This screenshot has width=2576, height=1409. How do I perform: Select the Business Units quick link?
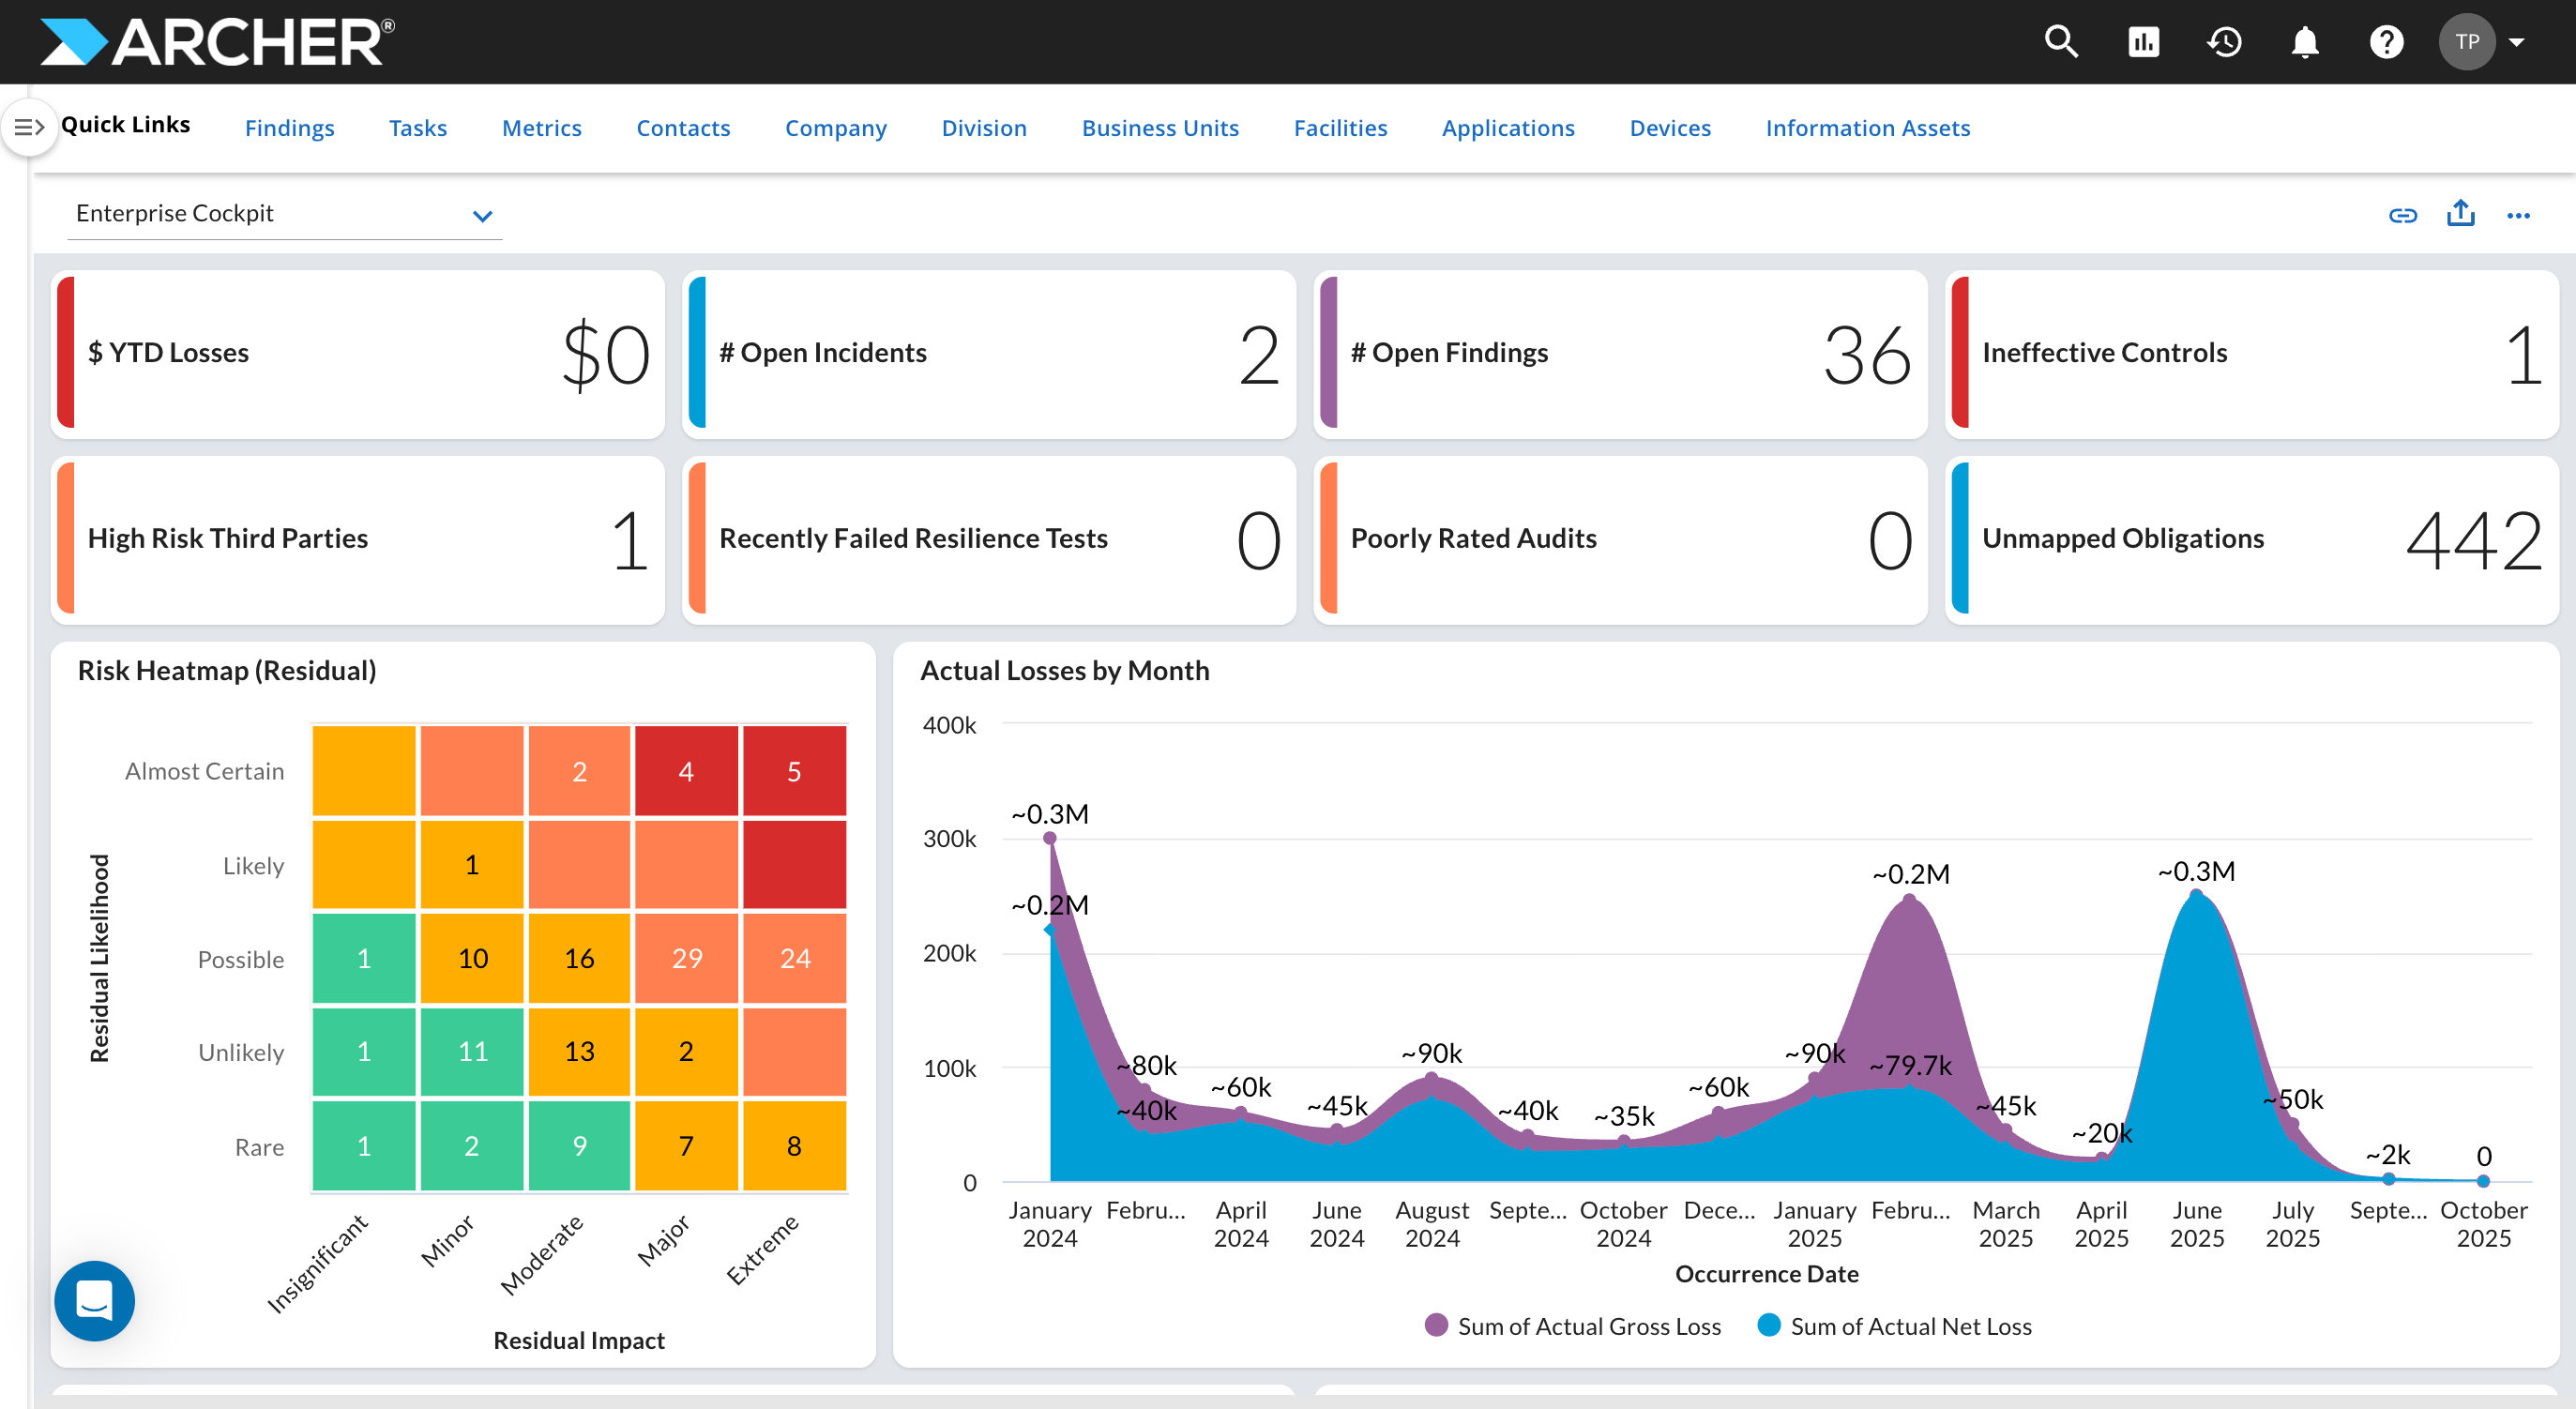(1160, 128)
